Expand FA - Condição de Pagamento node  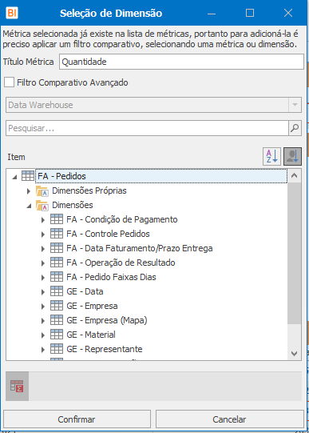pyautogui.click(x=43, y=220)
